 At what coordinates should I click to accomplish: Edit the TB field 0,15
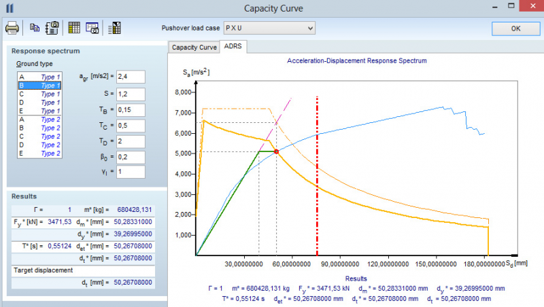[x=131, y=110]
